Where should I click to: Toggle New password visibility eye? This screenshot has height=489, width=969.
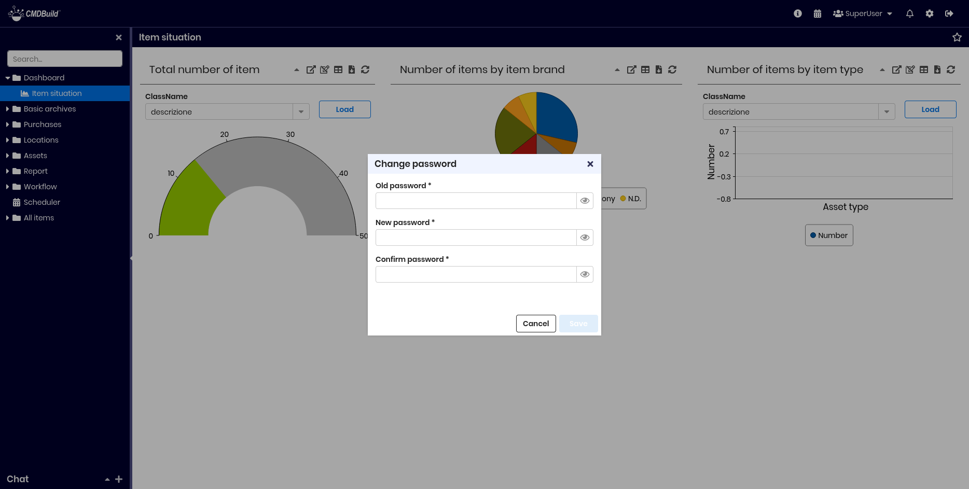coord(585,237)
